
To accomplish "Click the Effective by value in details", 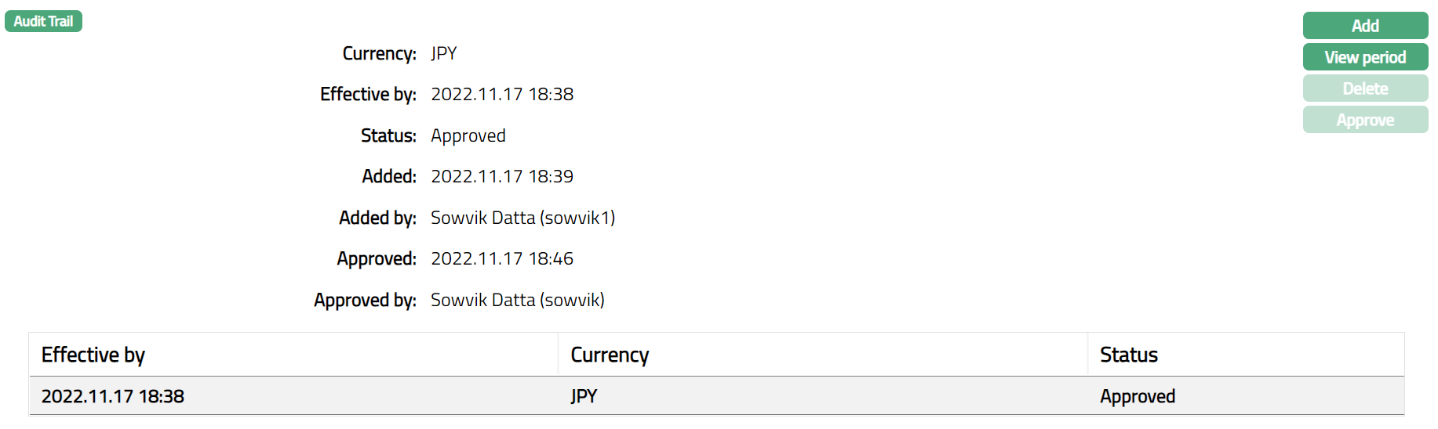I will (502, 94).
